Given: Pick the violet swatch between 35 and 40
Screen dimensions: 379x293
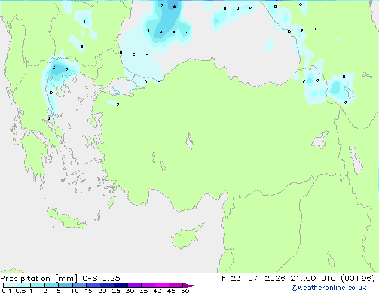Looking at the screenshot, I should tap(148, 285).
